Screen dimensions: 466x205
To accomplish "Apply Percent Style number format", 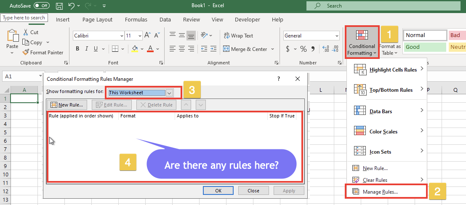I will pyautogui.click(x=303, y=49).
